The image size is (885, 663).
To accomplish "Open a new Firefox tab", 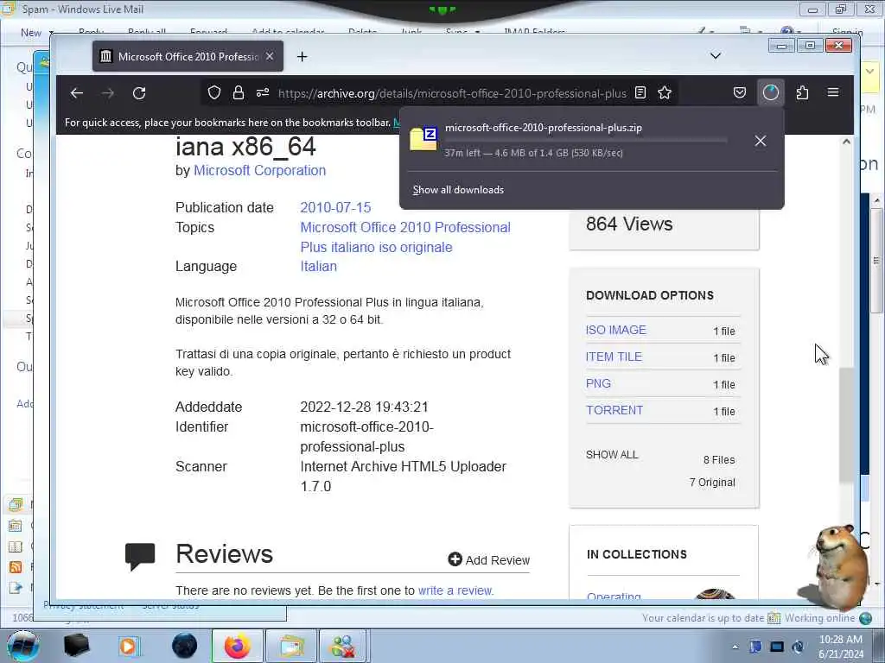I will [x=302, y=56].
